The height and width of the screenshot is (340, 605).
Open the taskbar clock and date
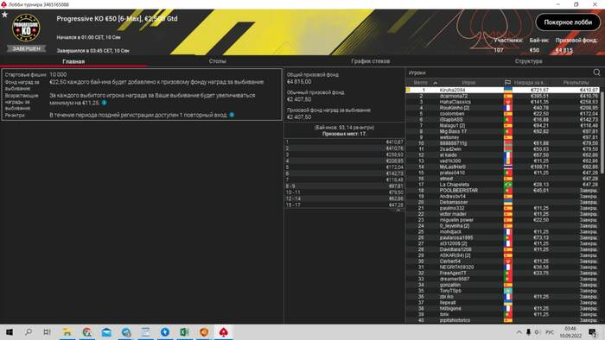(x=570, y=332)
